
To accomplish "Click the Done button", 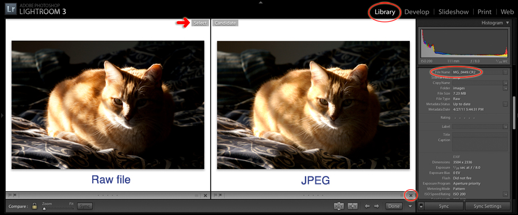I will [x=394, y=206].
